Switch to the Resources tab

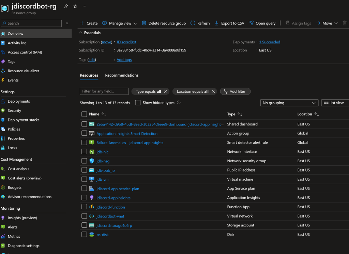[89, 75]
